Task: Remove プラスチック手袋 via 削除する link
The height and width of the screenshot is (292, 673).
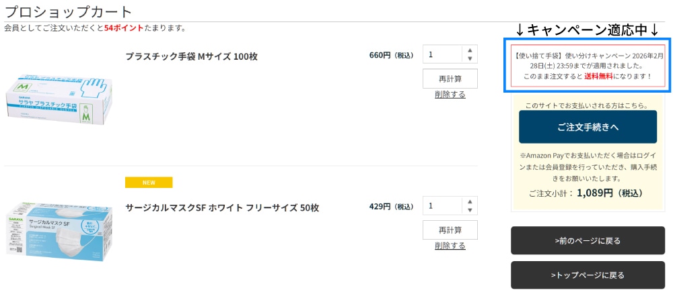Action: pyautogui.click(x=450, y=95)
